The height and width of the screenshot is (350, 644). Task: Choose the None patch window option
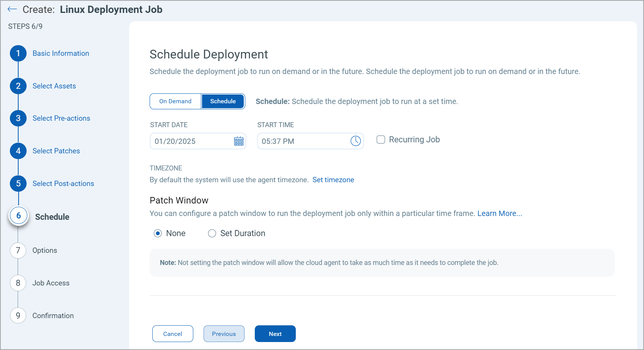(158, 233)
